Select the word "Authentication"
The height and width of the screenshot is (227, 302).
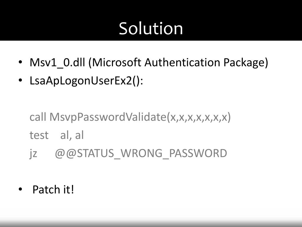click(182, 62)
